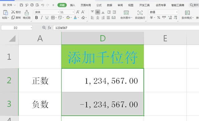This screenshot has width=199, height=121.
Task: Switch to the 页面布局 tab
Action: (86, 5)
